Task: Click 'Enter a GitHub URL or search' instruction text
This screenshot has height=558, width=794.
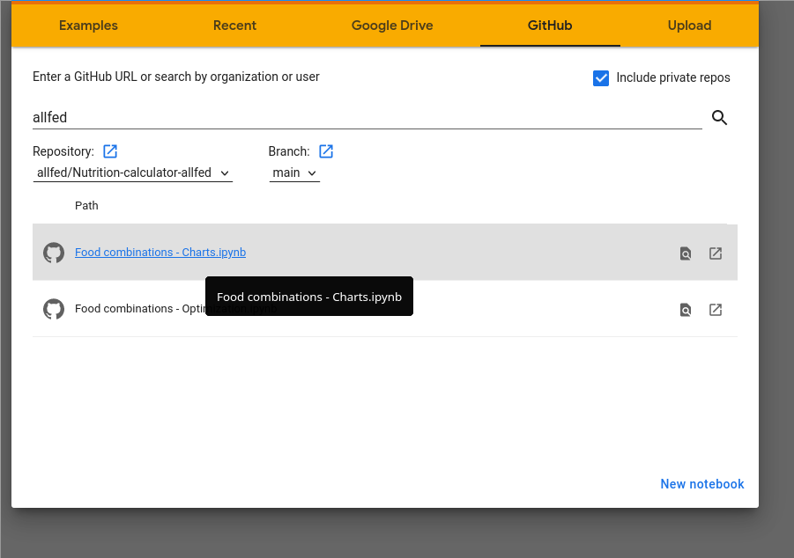Action: 175,77
